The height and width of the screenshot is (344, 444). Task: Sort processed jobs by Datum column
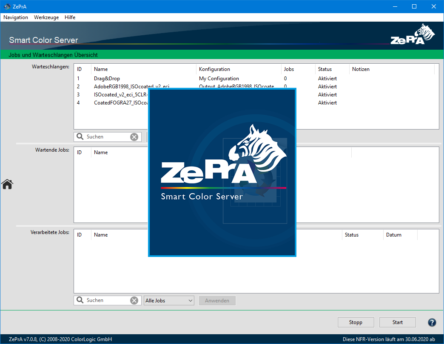[x=393, y=235]
